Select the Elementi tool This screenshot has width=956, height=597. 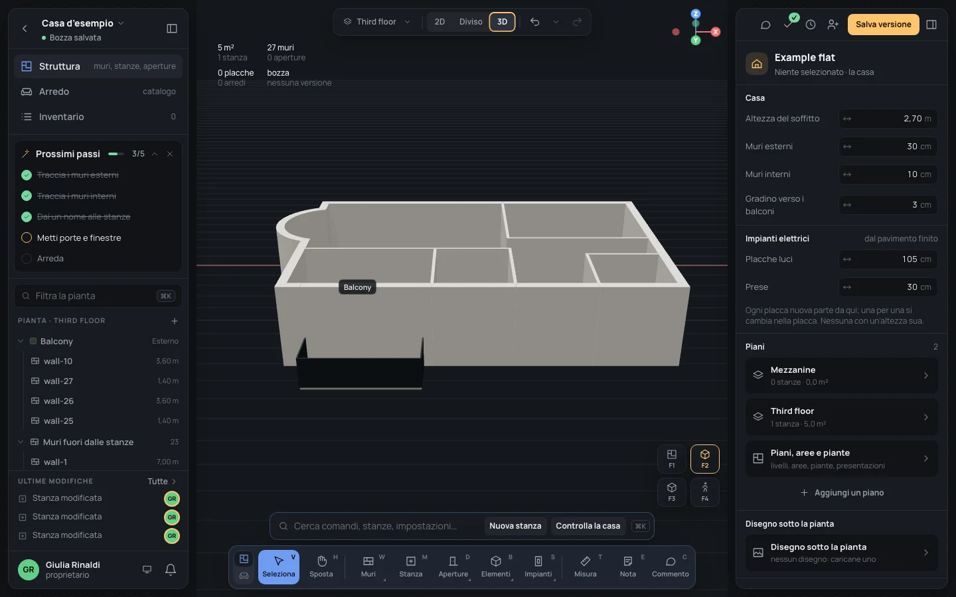[x=496, y=566]
